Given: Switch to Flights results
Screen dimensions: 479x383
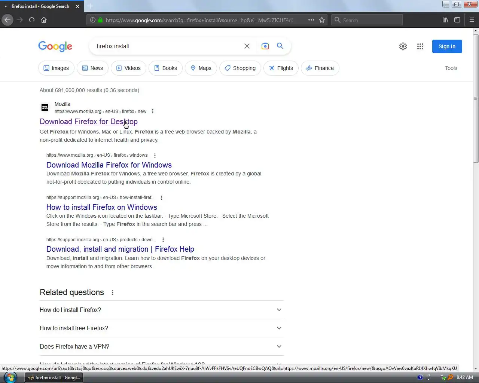Looking at the screenshot, I should (x=281, y=68).
